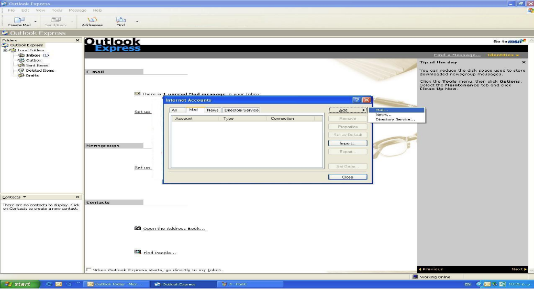Open the Help menu
534x289 pixels.
(x=97, y=10)
